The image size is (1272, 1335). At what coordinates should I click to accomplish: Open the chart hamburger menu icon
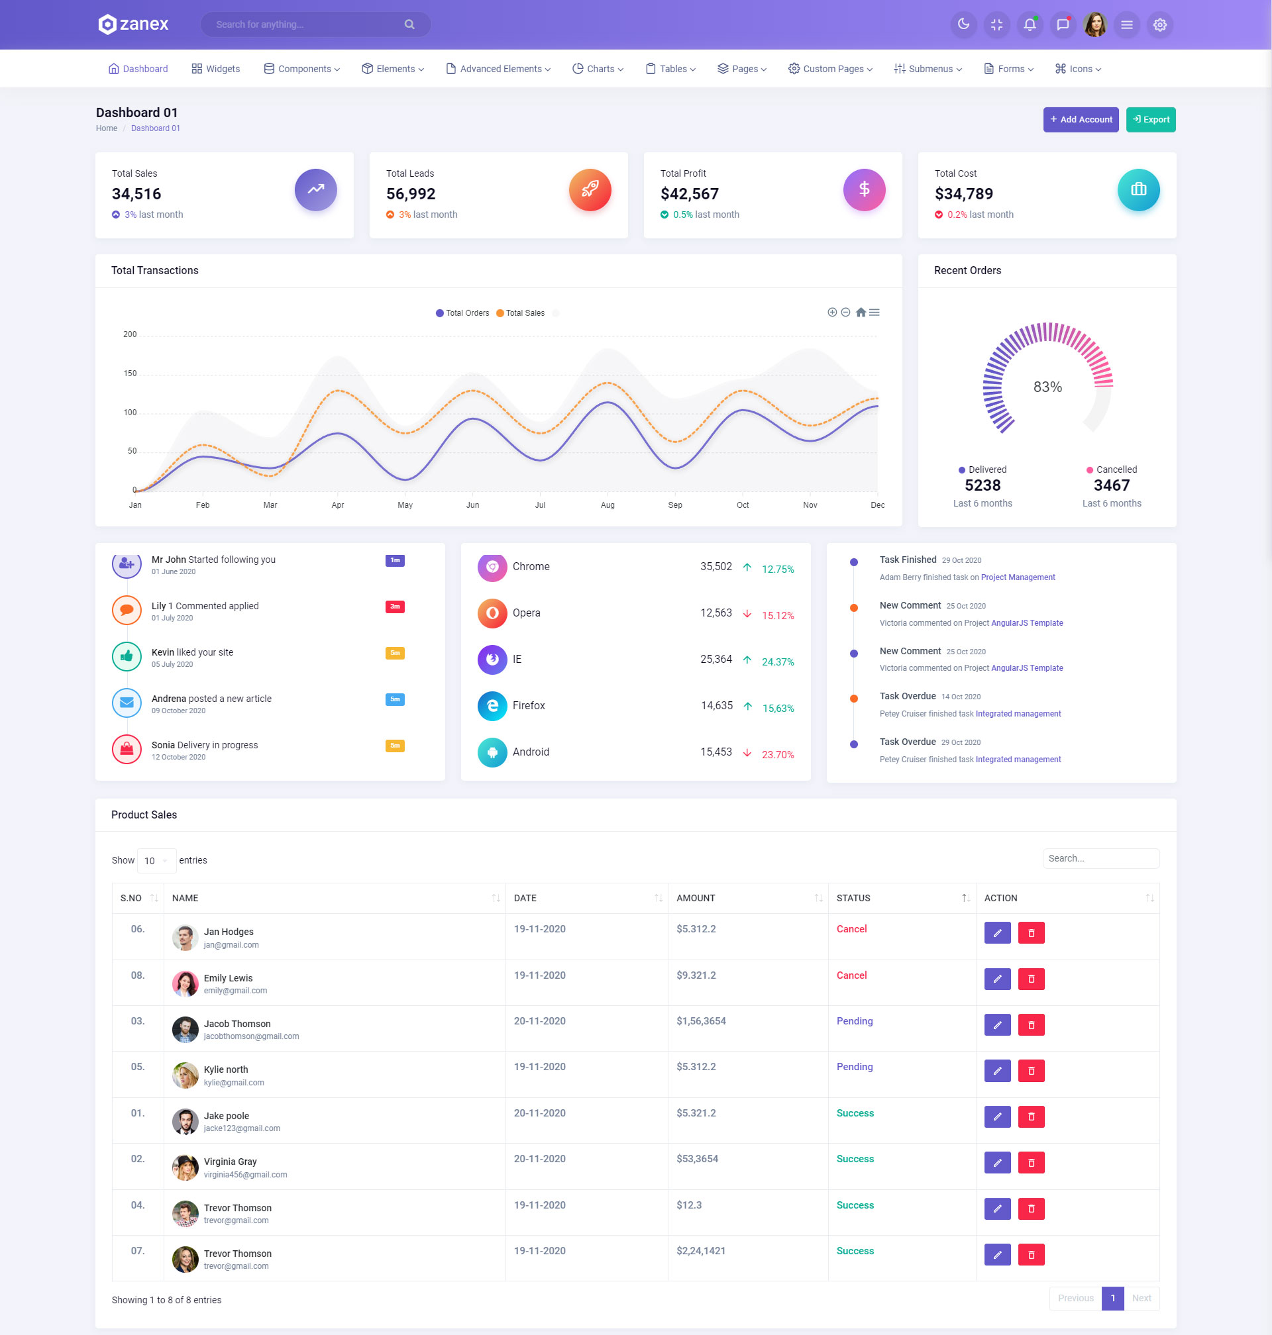(x=874, y=313)
